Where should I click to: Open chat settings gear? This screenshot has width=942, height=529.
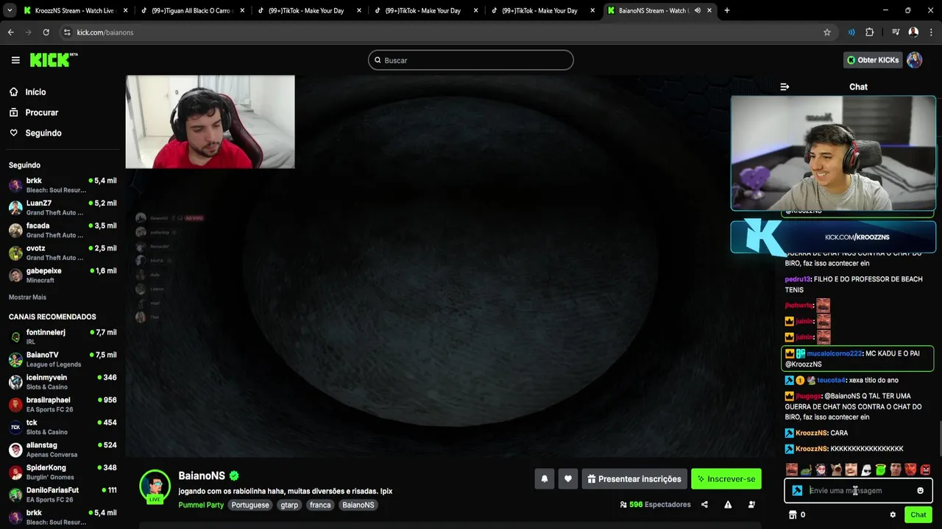[893, 515]
